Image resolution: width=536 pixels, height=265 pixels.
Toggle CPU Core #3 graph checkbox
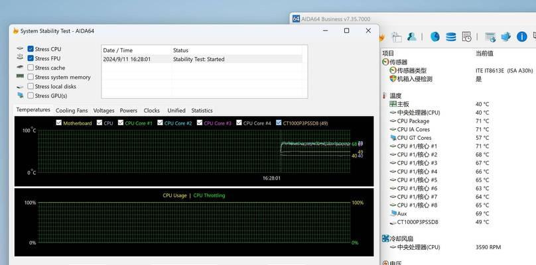(x=200, y=123)
